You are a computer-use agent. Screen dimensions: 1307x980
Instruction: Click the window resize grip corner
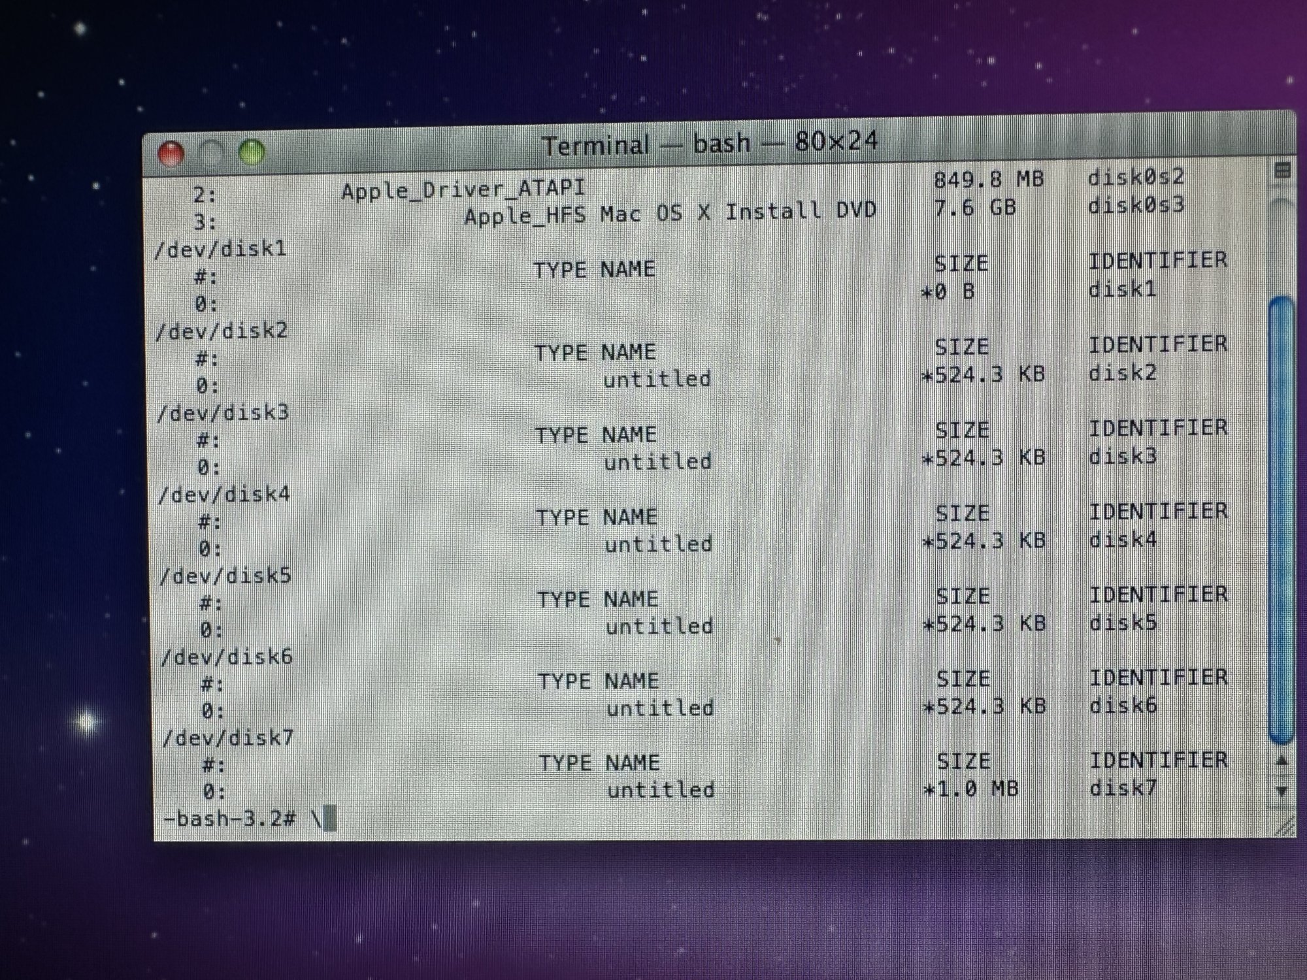[1285, 827]
